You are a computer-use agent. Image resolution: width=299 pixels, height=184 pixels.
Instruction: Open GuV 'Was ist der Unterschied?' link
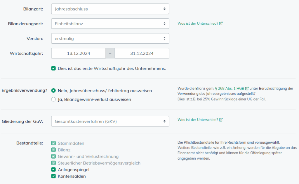pyautogui.click(x=198, y=120)
